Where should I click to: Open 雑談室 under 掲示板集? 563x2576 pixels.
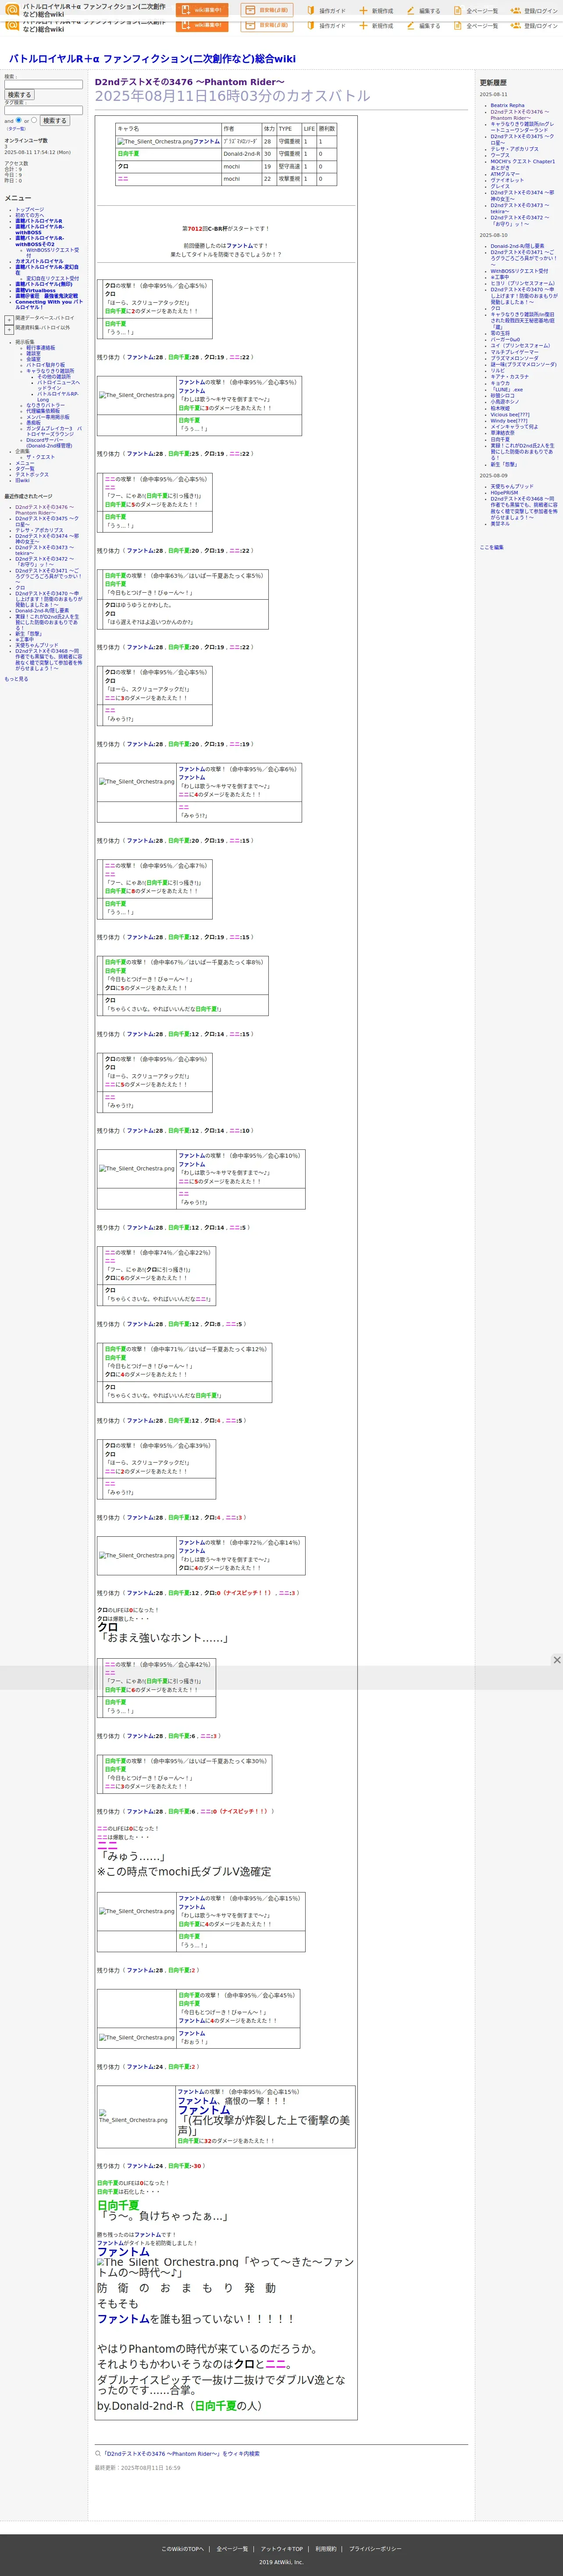pyautogui.click(x=33, y=353)
